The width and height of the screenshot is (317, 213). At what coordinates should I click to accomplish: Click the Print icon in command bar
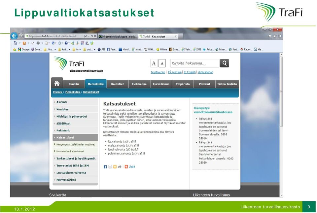[38, 43]
